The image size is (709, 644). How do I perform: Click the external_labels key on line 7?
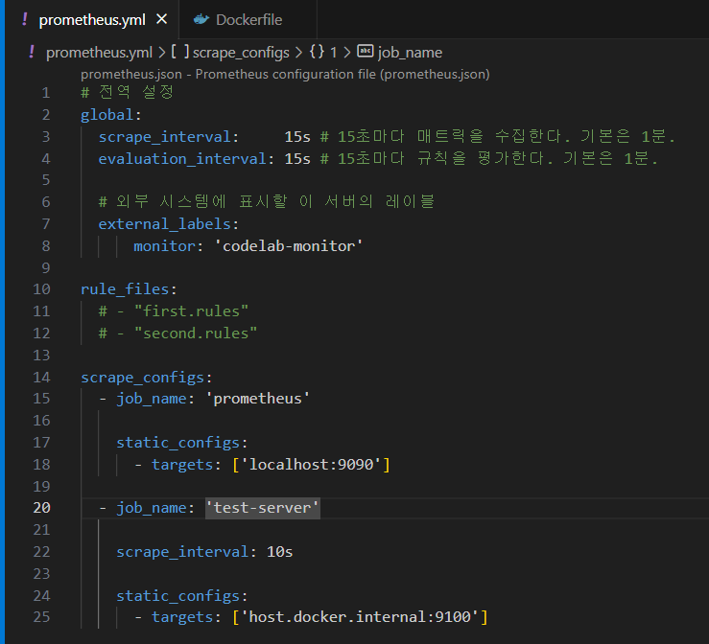click(166, 223)
